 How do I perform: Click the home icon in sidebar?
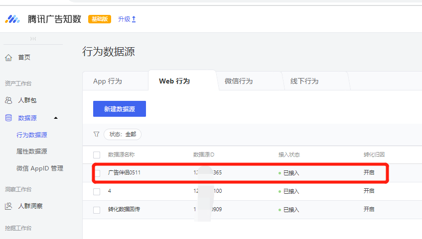[8, 58]
